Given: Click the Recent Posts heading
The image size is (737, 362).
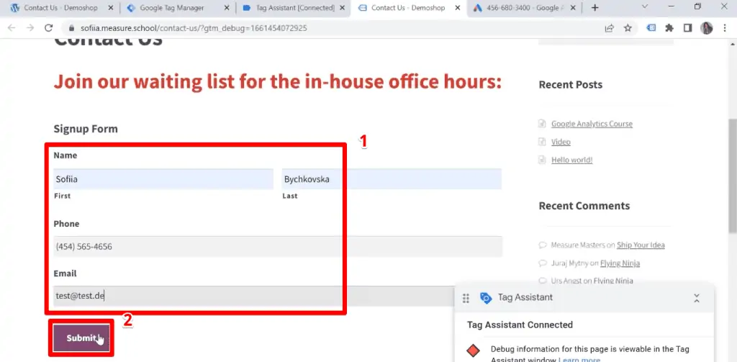Looking at the screenshot, I should 570,85.
